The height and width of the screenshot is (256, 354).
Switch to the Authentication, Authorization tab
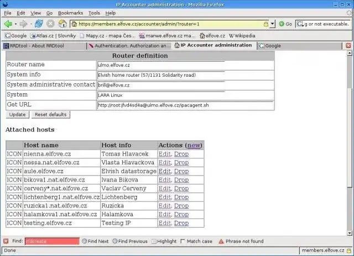tap(129, 46)
